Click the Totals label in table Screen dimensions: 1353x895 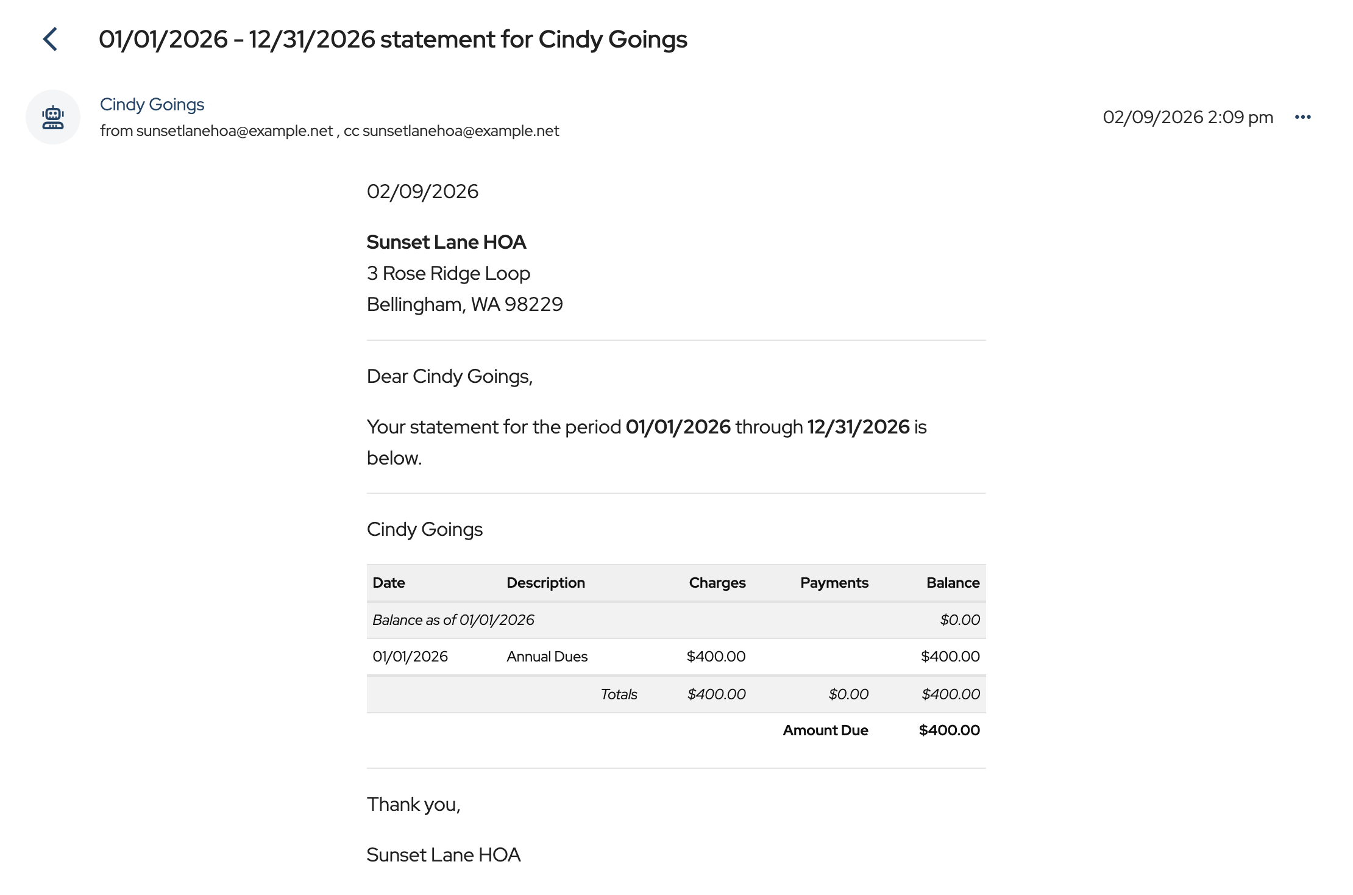[619, 694]
